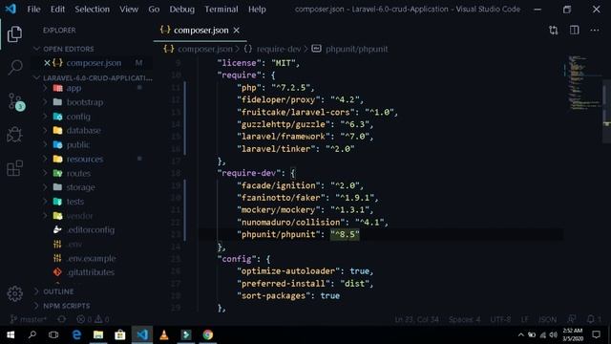Open the Help menu
This screenshot has width=611, height=344.
click(257, 9)
